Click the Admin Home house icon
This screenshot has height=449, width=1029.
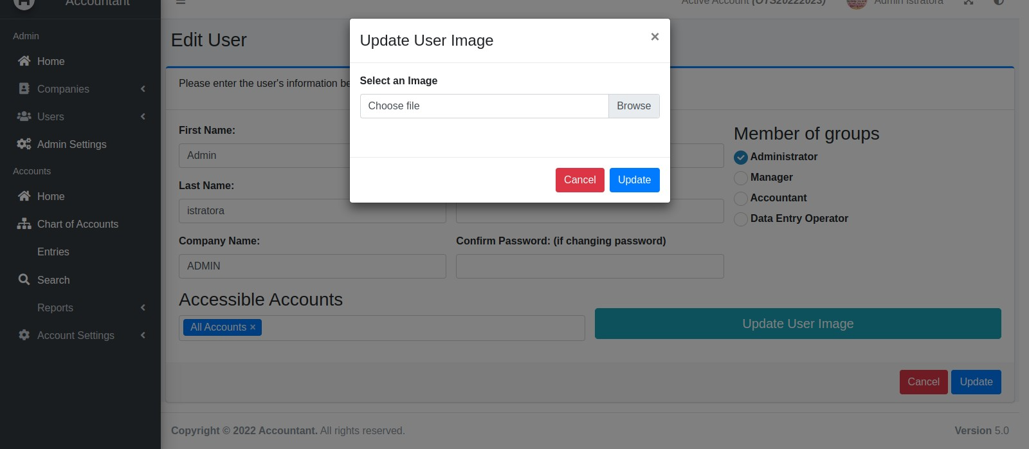(x=24, y=61)
